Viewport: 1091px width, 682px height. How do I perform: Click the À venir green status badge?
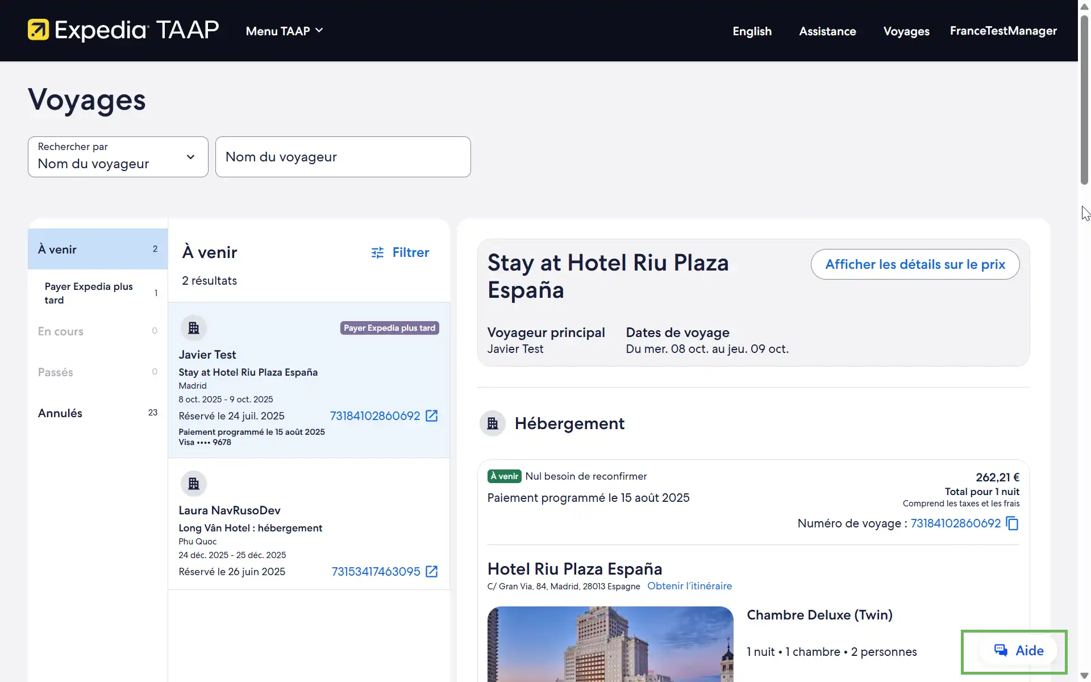pyautogui.click(x=505, y=476)
